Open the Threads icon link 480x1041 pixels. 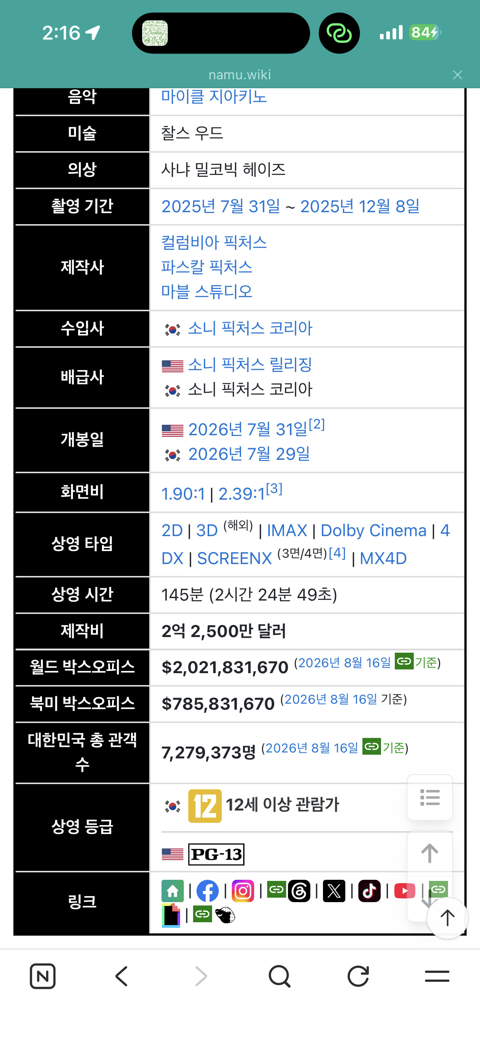[x=299, y=891]
